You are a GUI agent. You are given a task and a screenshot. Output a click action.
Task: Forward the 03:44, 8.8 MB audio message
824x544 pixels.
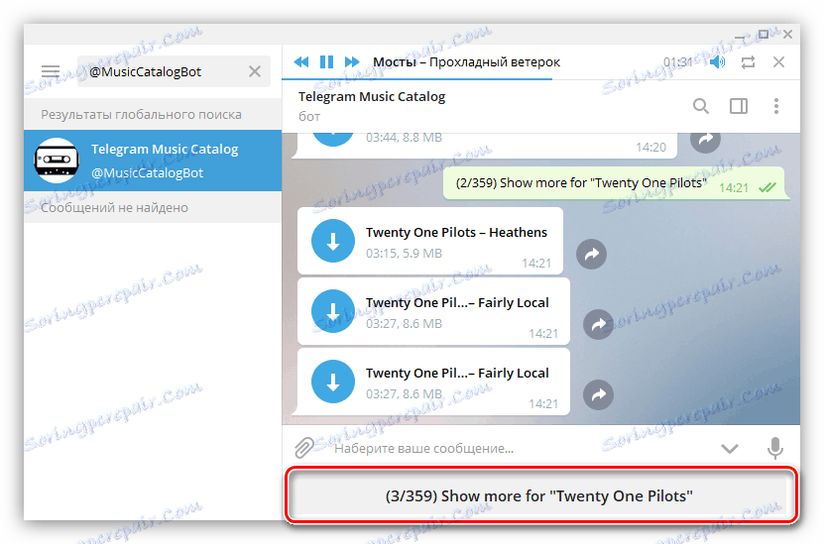(x=705, y=140)
